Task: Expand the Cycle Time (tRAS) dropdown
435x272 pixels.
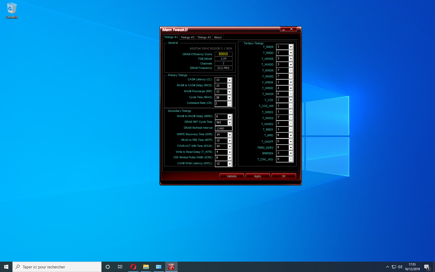Action: 229,98
